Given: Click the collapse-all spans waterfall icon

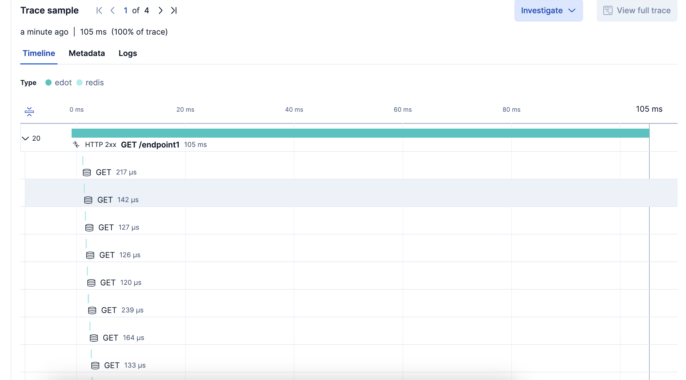Looking at the screenshot, I should (29, 111).
